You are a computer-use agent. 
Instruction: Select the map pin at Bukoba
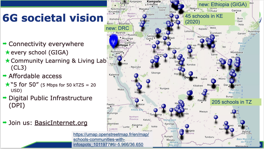coord(145,18)
